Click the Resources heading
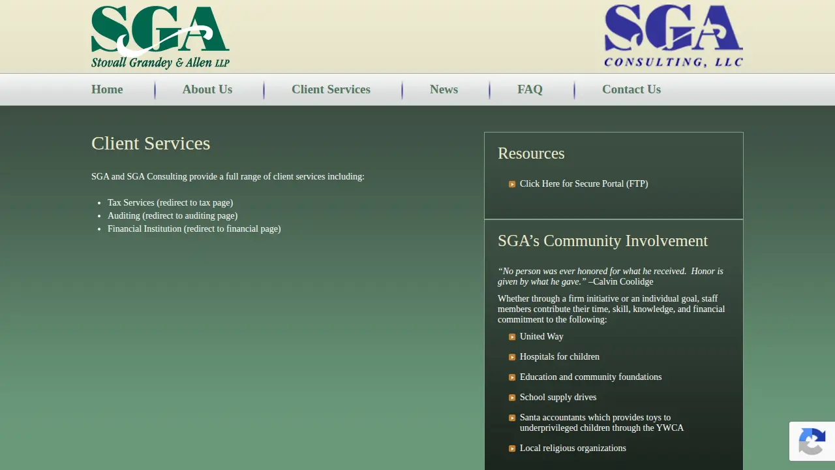This screenshot has height=470, width=835. click(x=531, y=153)
